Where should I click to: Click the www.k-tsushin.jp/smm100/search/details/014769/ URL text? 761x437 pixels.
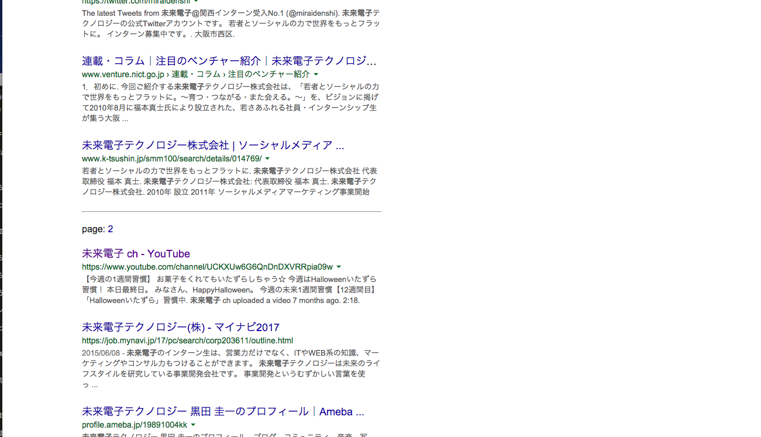(x=172, y=159)
